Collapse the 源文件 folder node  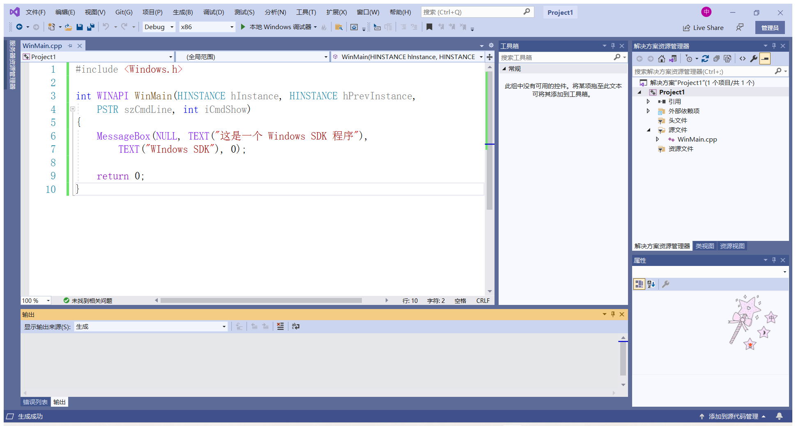coord(649,130)
